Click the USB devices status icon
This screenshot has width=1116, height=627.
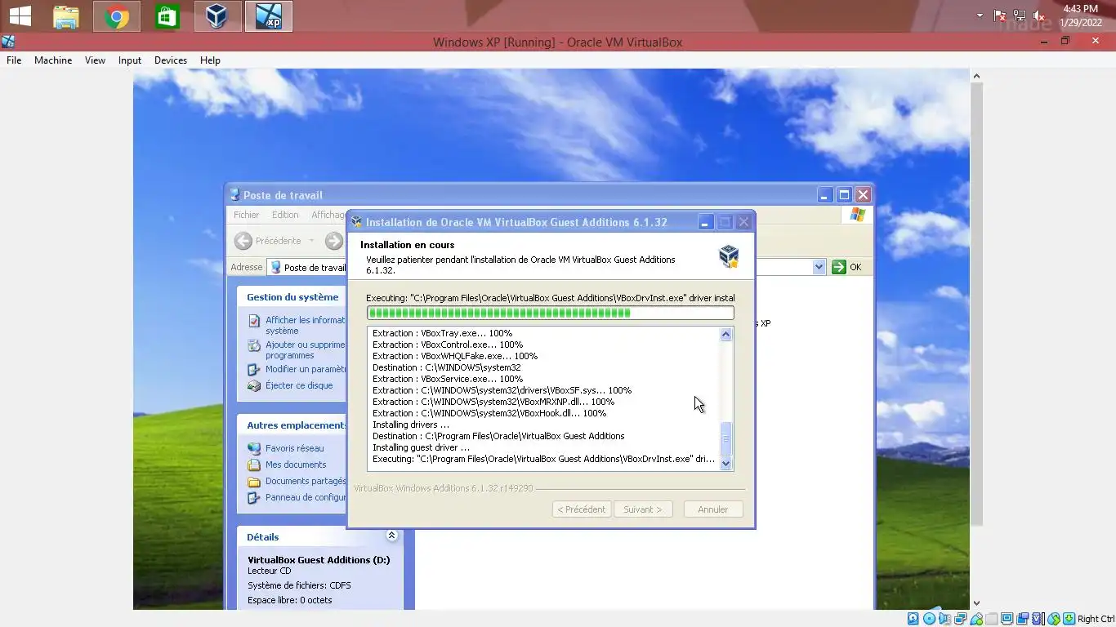click(976, 619)
